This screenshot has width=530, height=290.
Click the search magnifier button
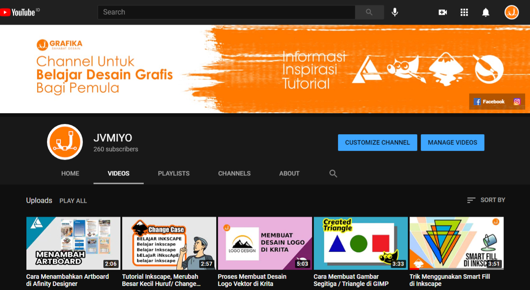(369, 12)
